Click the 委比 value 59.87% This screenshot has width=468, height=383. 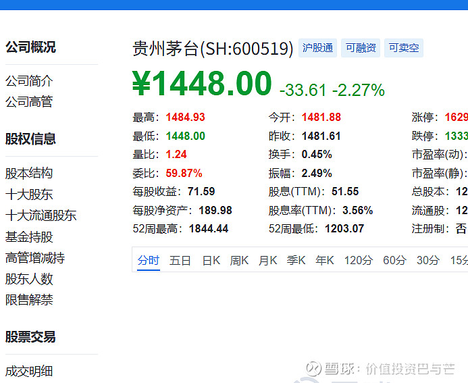(184, 173)
